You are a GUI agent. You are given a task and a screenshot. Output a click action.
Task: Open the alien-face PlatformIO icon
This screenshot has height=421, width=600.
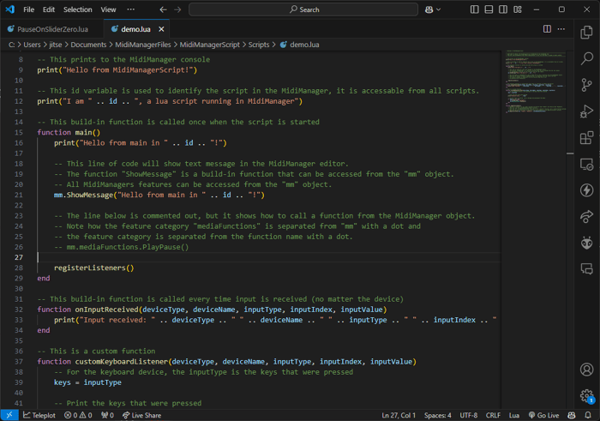coord(586,243)
